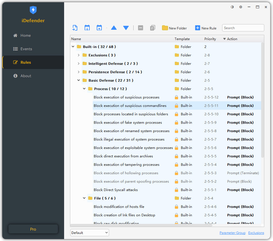
Task: Open the Exclusions link at bottom
Action: [256, 233]
